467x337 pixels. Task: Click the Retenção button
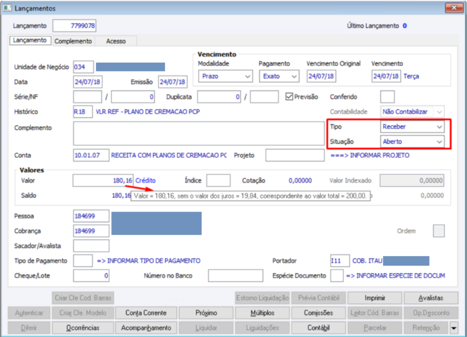point(426,328)
